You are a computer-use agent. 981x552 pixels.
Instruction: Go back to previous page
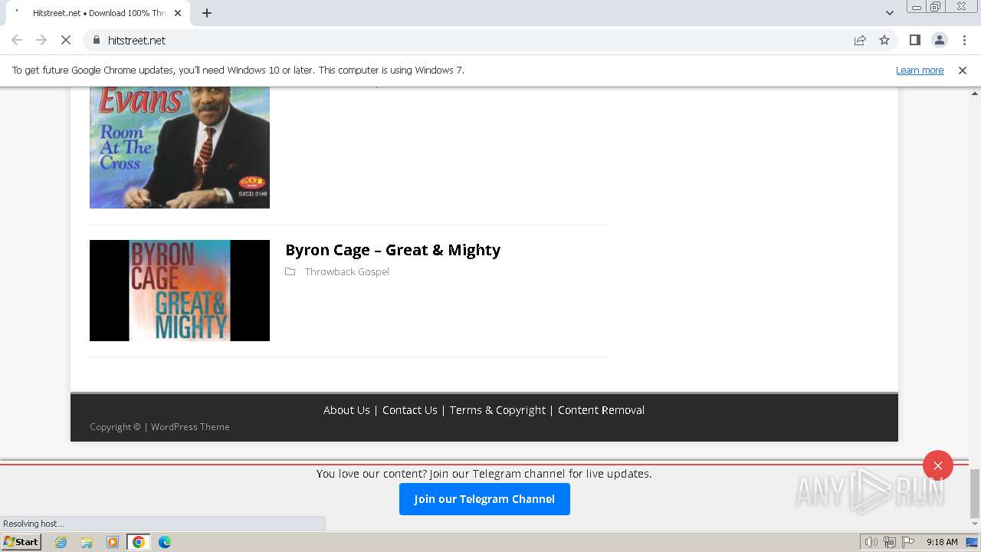click(x=17, y=40)
